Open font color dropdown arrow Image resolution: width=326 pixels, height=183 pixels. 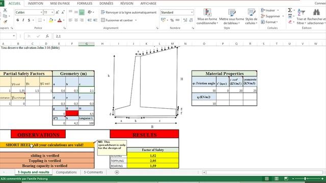click(64, 20)
